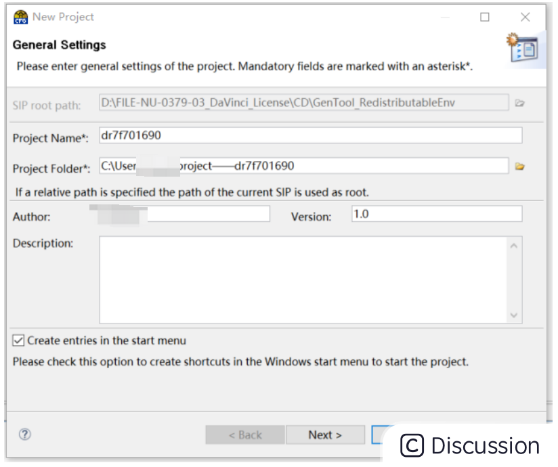558x467 pixels.
Task: Click the CFG application icon in title bar
Action: click(x=20, y=17)
